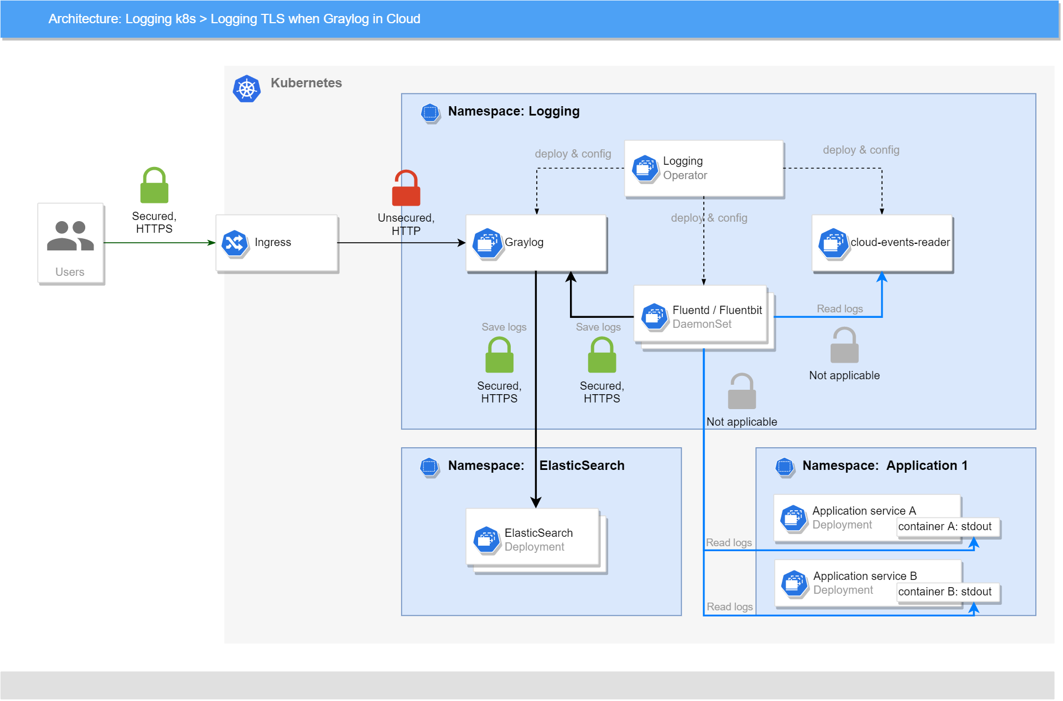Image resolution: width=1063 pixels, height=701 pixels.
Task: Click the Namespace ElasticSearch hexagon icon
Action: tap(429, 467)
